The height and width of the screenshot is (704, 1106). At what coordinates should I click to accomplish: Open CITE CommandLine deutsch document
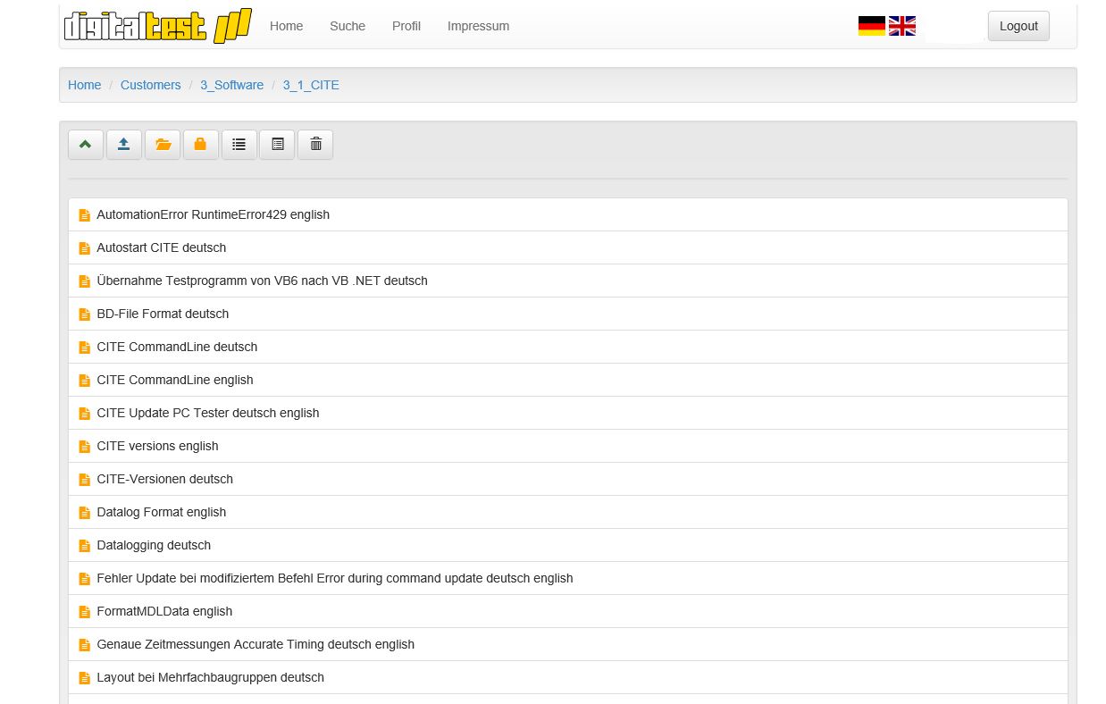pos(177,347)
